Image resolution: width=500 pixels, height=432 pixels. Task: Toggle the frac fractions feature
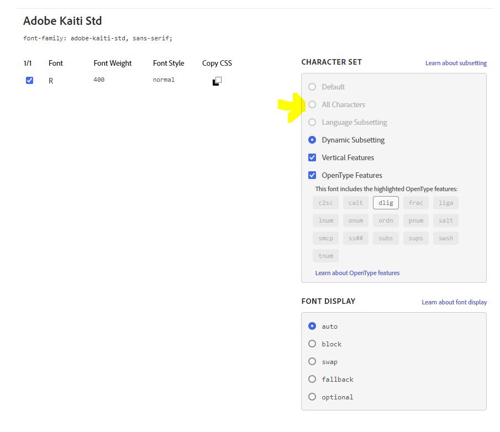click(x=415, y=203)
